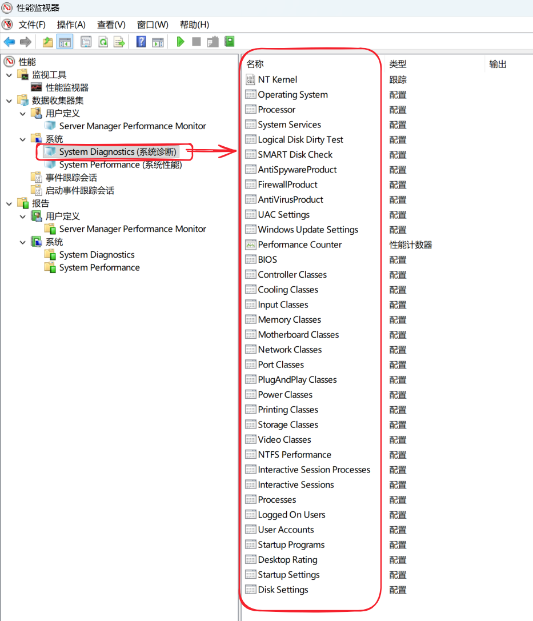Open the 帮助(H) menu

click(x=194, y=25)
